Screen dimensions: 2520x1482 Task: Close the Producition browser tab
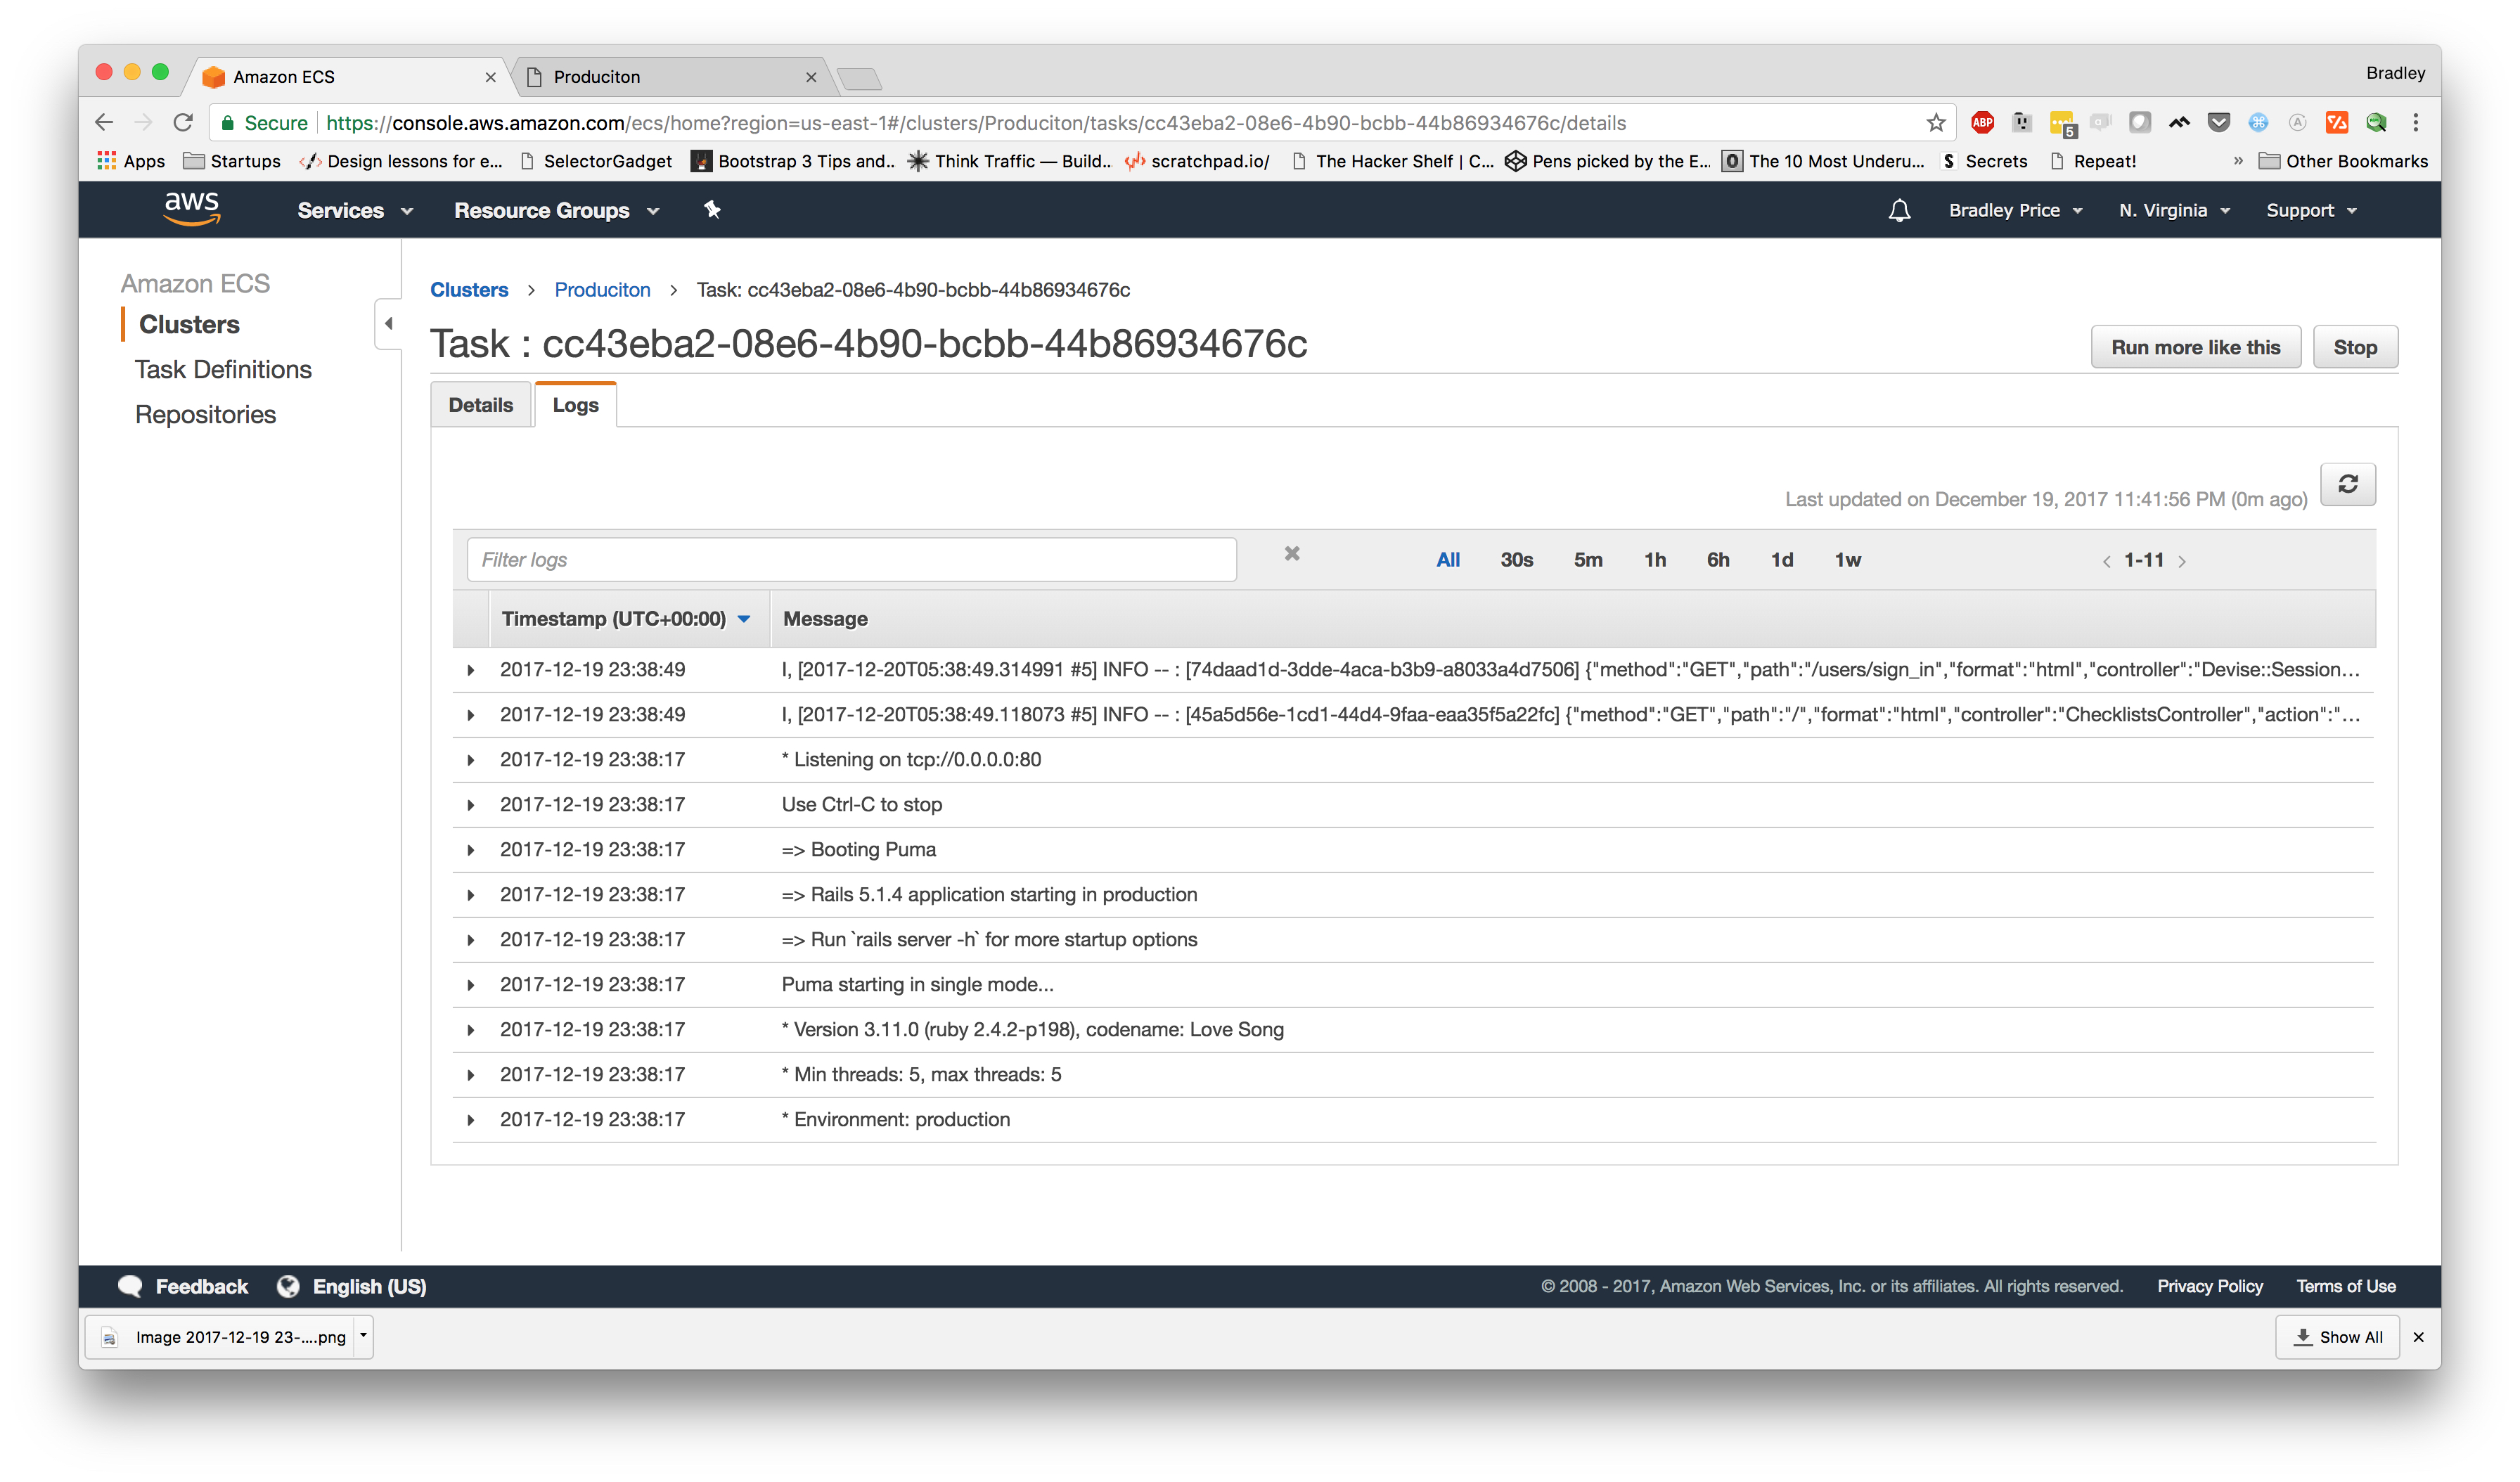[x=811, y=77]
